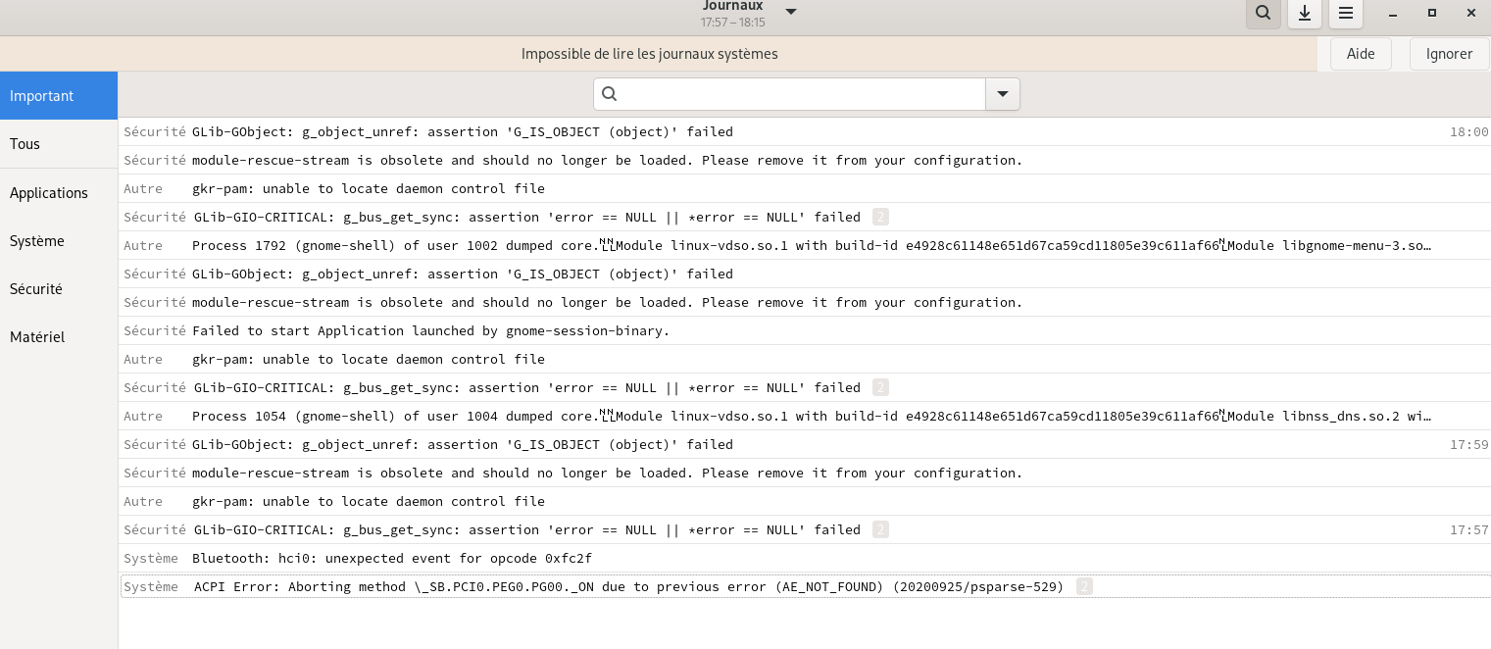Open the 17:57 GLib-GIO-CRITICAL g_bus_get_sync entry
Screen dimensions: 1491x649
(x=805, y=529)
